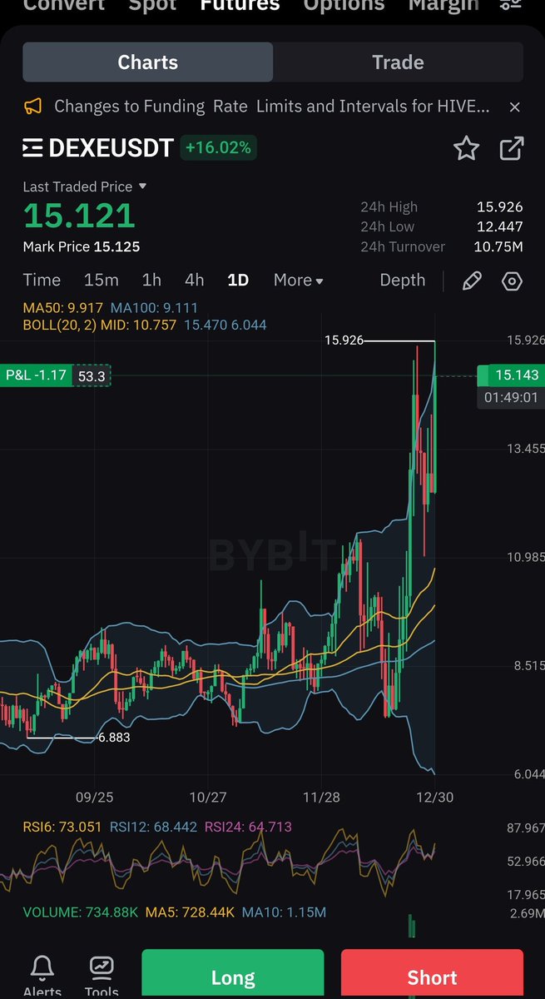
Task: Tap the red Short button
Action: pos(432,974)
